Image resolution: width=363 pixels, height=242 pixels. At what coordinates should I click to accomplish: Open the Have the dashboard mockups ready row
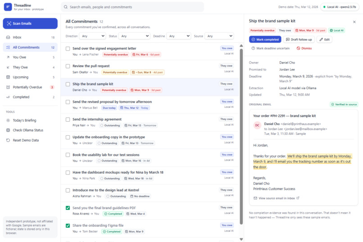(x=150, y=176)
